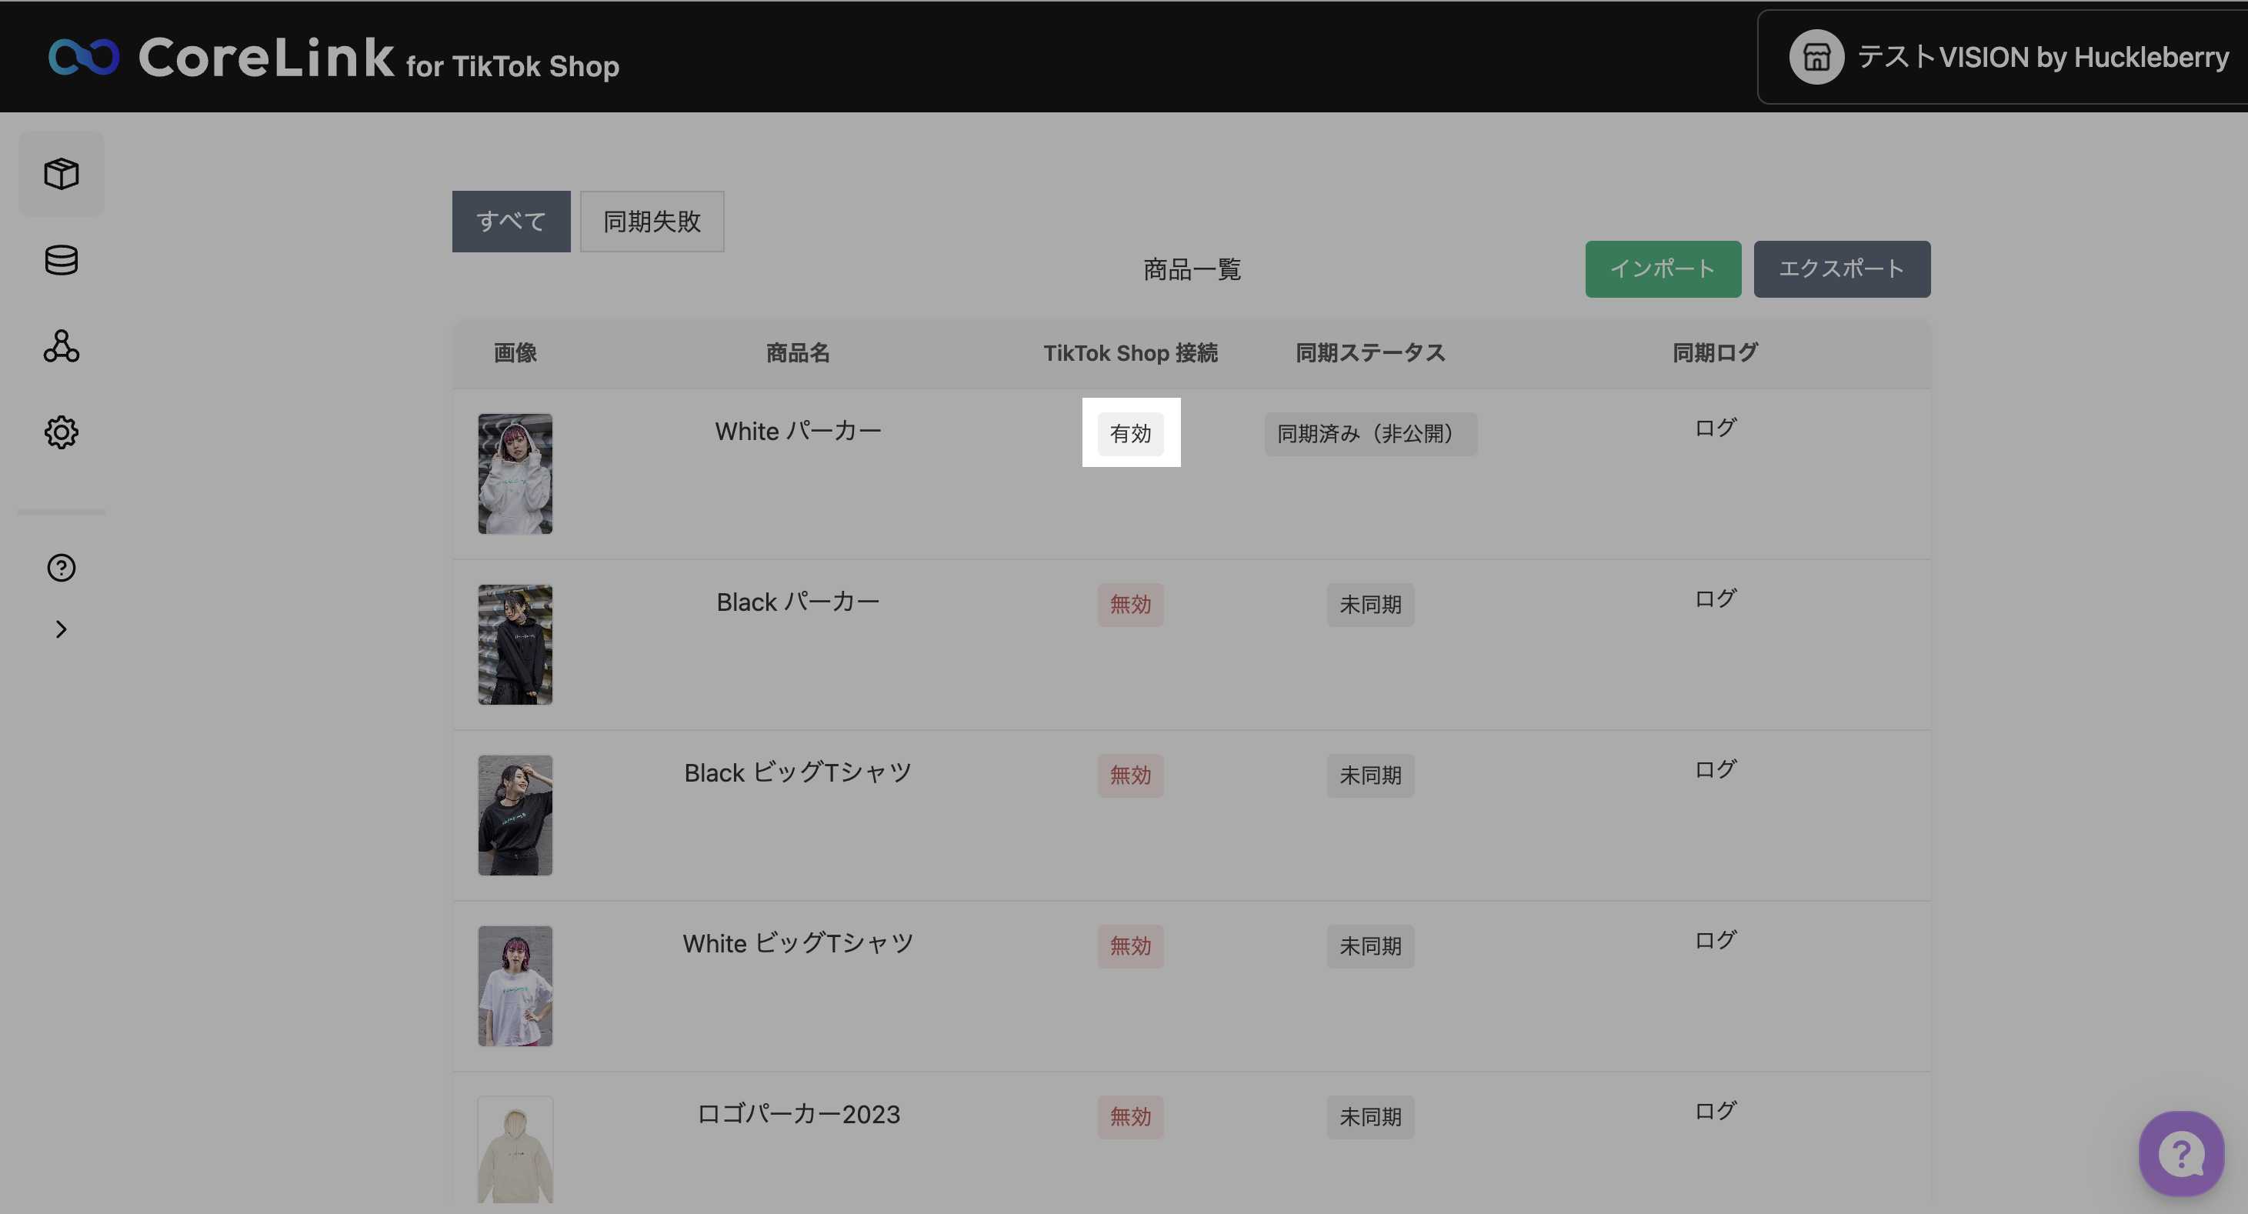This screenshot has height=1214, width=2248.
Task: Click the White ビッグTシャツ product thumbnail
Action: tap(515, 986)
